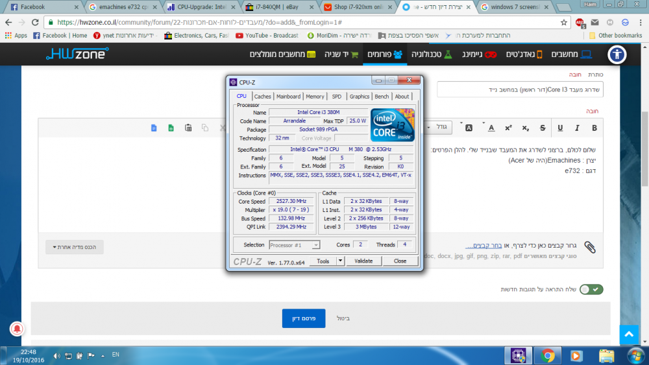
Task: Click the 'בחר קבצים' choose files link
Action: click(484, 246)
